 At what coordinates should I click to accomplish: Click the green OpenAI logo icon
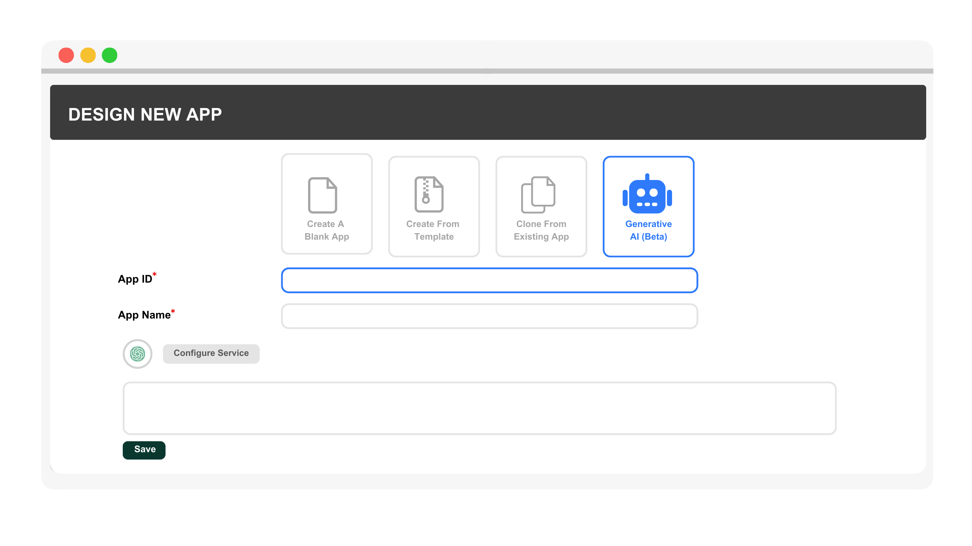[137, 353]
